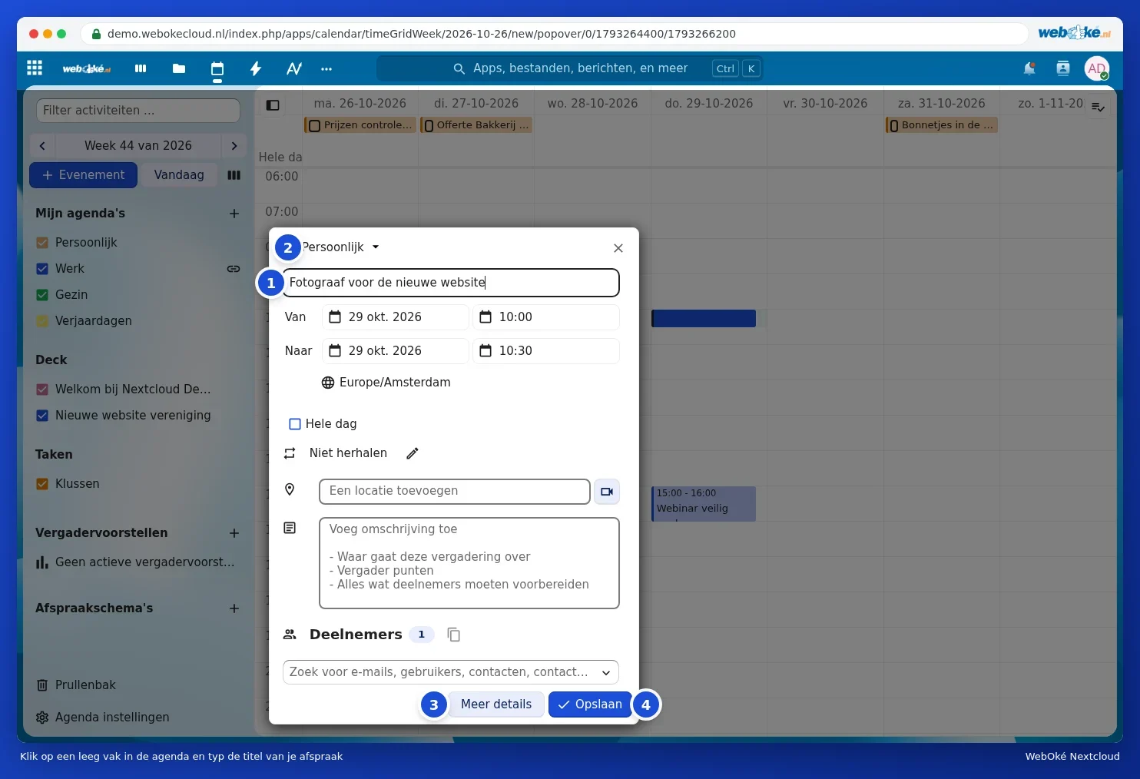
Task: Open the notifications bell
Action: [1029, 68]
